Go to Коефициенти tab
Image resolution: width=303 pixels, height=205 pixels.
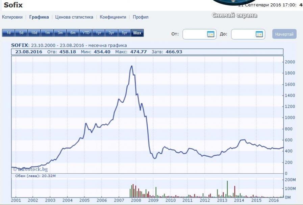[113, 17]
